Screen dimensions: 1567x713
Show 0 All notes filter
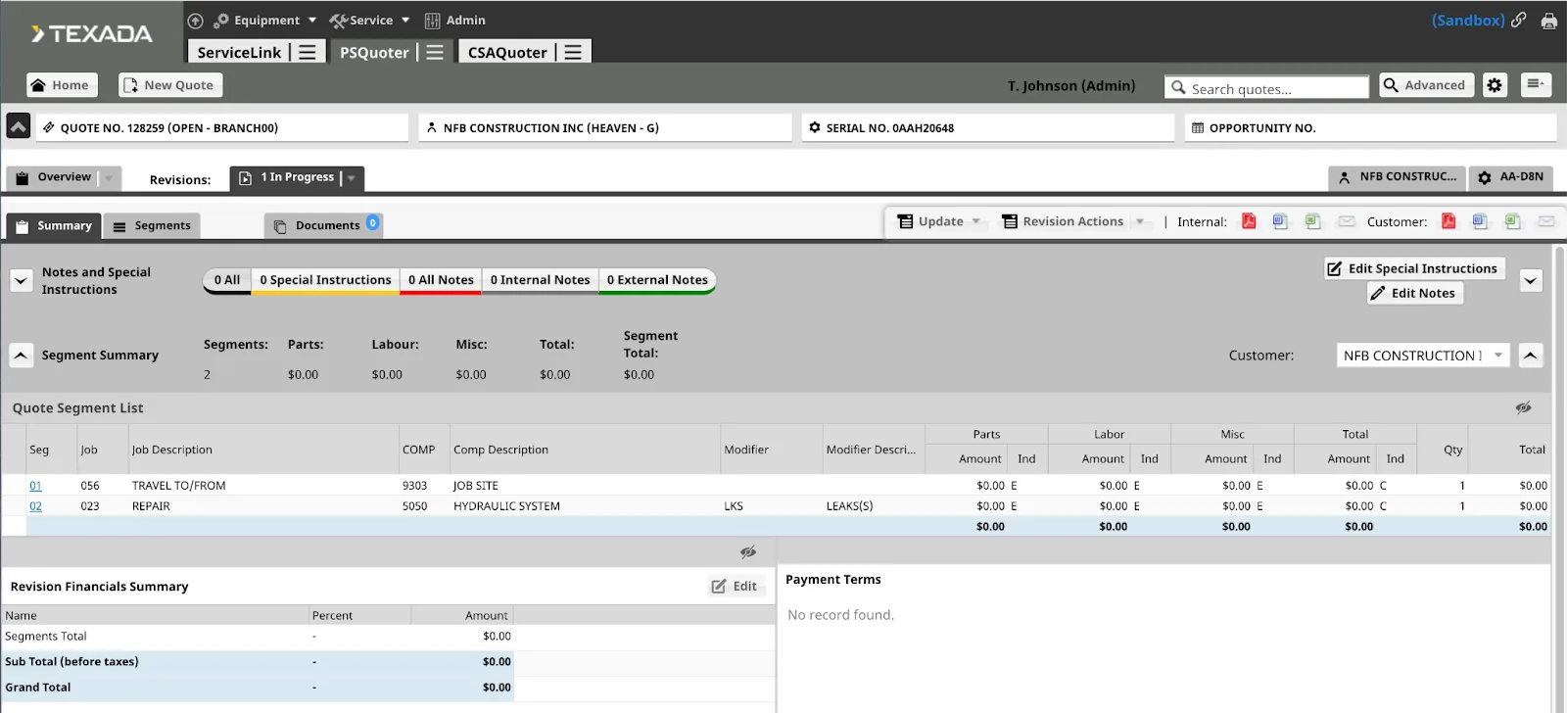(227, 280)
